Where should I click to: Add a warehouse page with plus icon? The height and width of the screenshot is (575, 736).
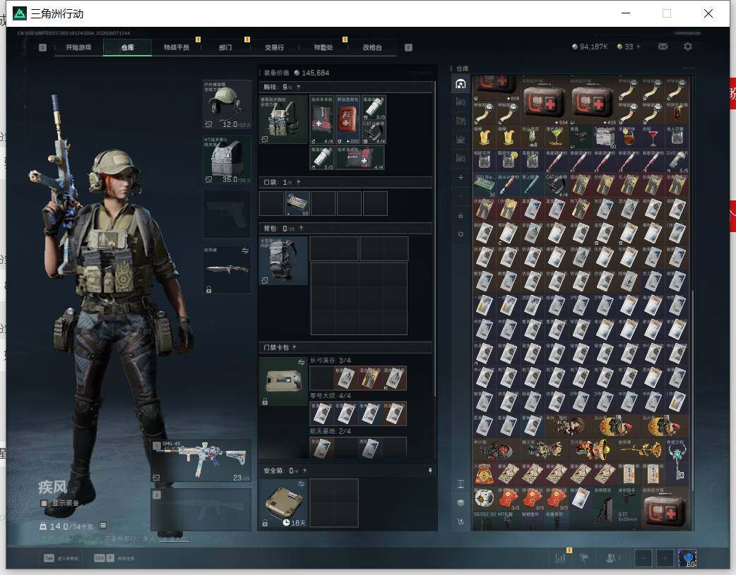461,177
